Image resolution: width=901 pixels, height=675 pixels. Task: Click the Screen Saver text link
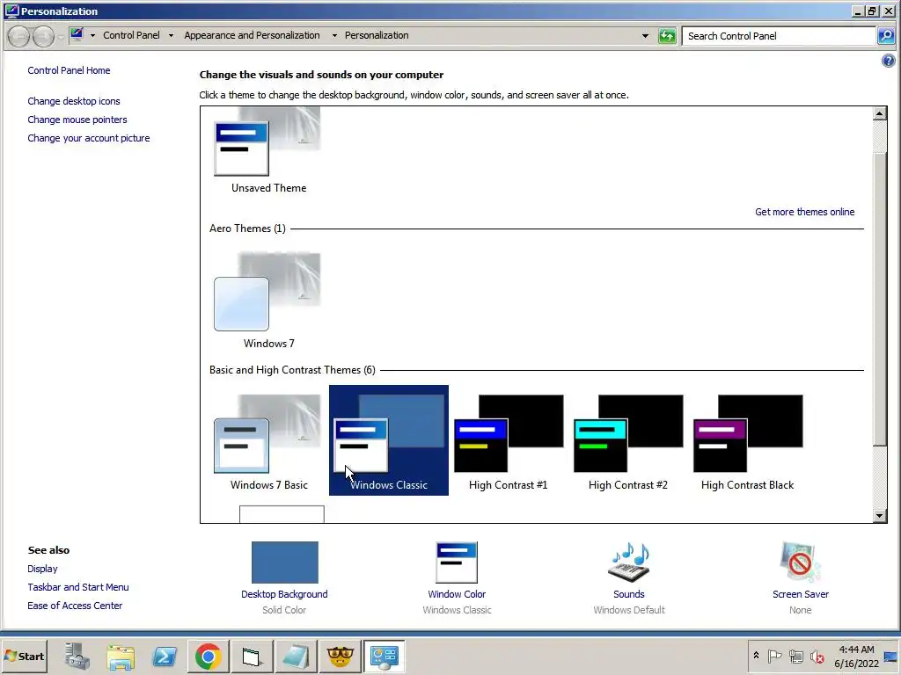[801, 594]
